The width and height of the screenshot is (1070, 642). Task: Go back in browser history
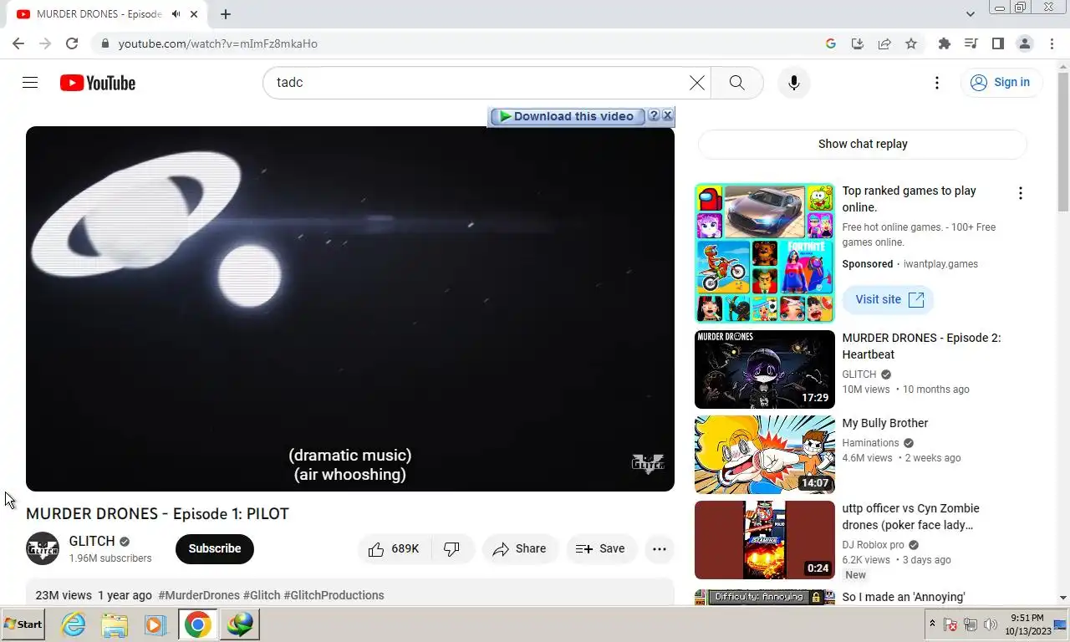click(x=18, y=43)
